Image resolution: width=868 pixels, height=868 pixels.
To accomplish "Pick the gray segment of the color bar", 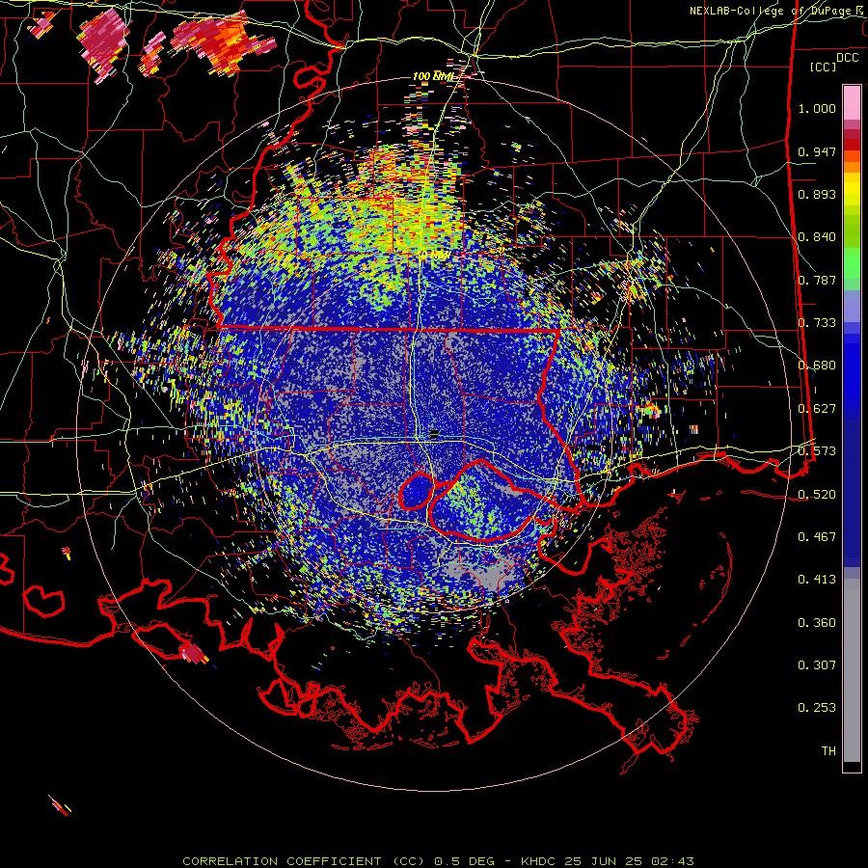I will pyautogui.click(x=852, y=670).
